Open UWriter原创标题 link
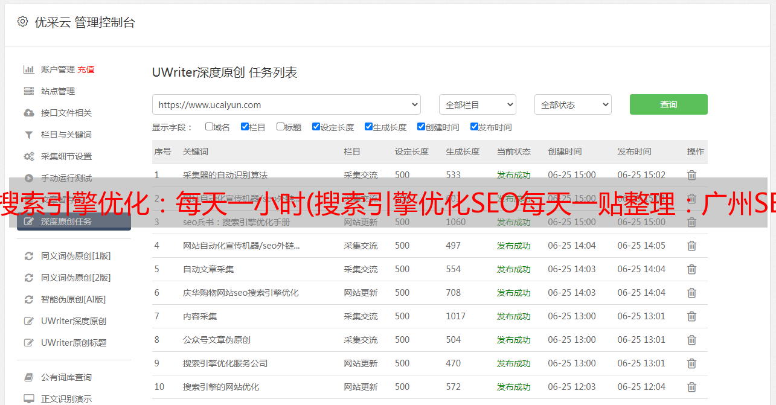 (x=74, y=343)
